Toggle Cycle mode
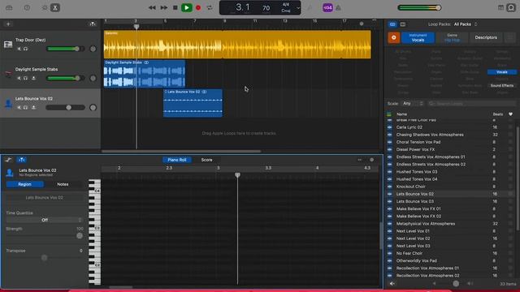The height and width of the screenshot is (292, 520). (x=210, y=7)
